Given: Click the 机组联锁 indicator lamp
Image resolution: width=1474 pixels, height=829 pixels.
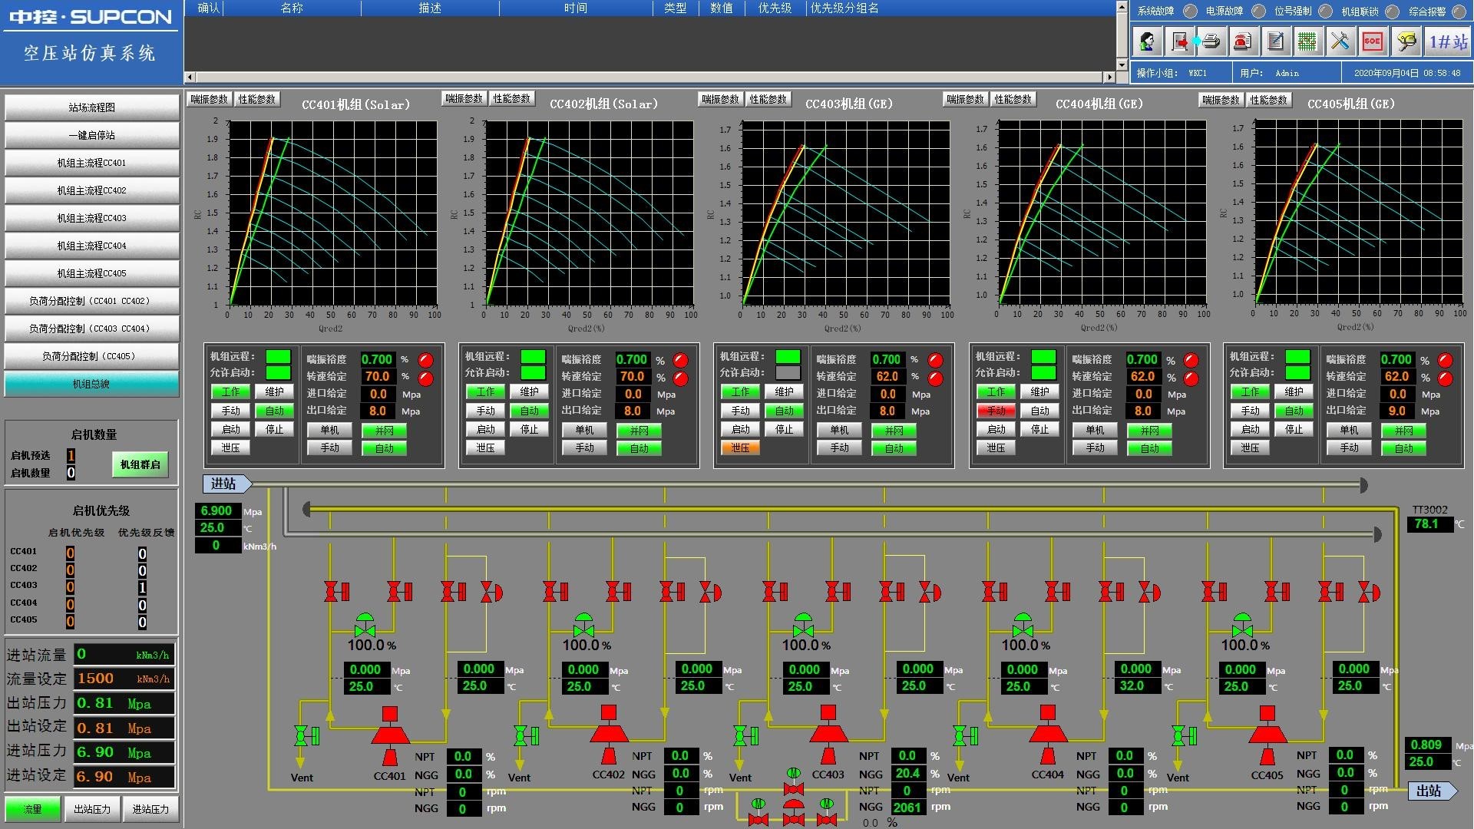Looking at the screenshot, I should tap(1392, 11).
